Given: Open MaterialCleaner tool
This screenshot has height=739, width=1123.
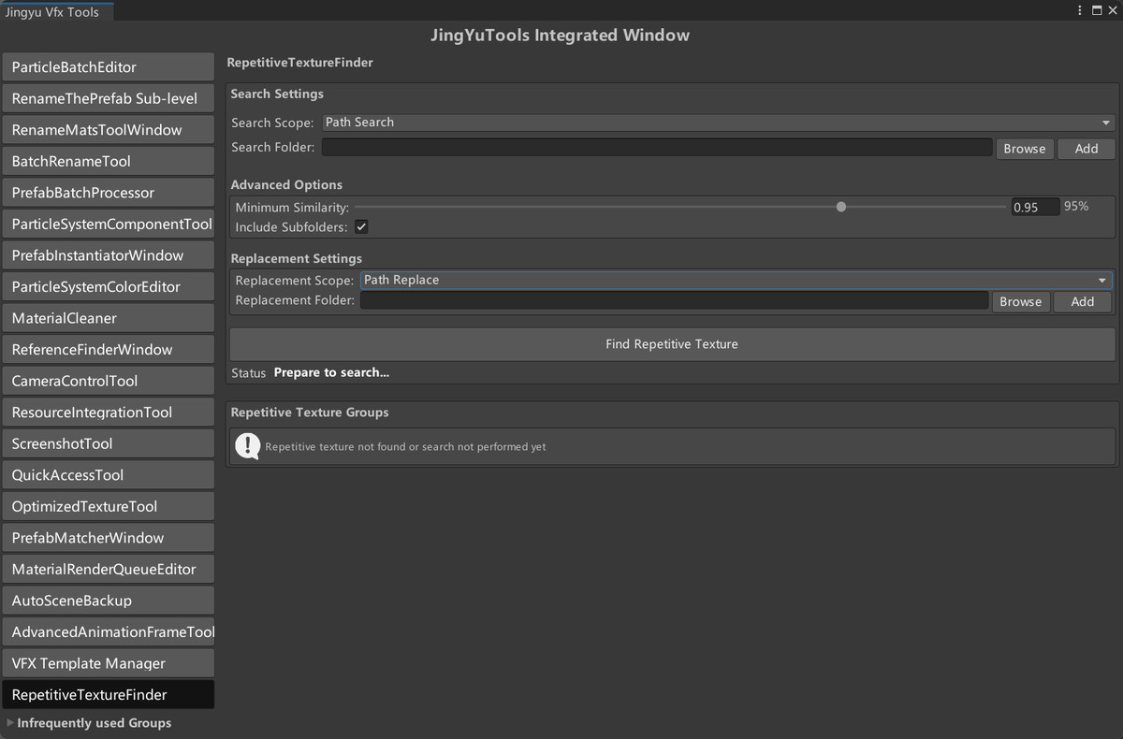Looking at the screenshot, I should (x=108, y=318).
